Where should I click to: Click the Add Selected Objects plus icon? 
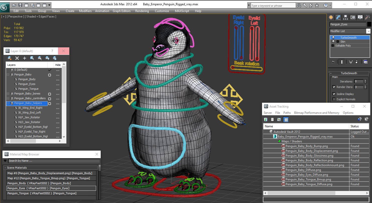click(x=25, y=58)
